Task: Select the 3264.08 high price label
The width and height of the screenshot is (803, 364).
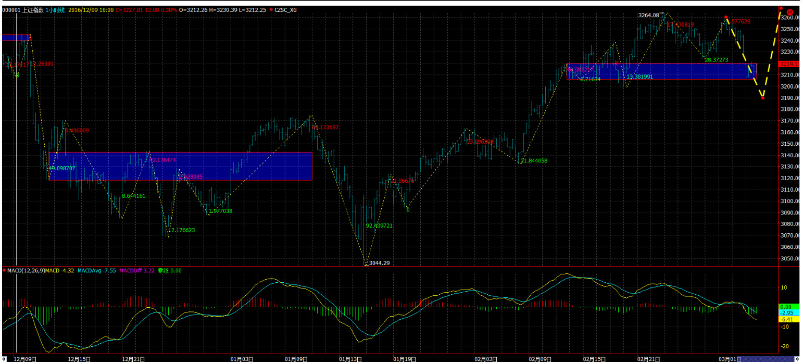Action: click(649, 15)
